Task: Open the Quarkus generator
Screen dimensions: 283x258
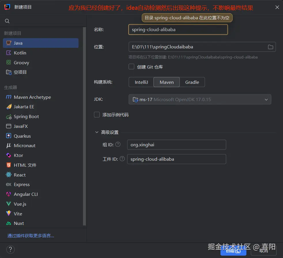Action: coord(41,136)
